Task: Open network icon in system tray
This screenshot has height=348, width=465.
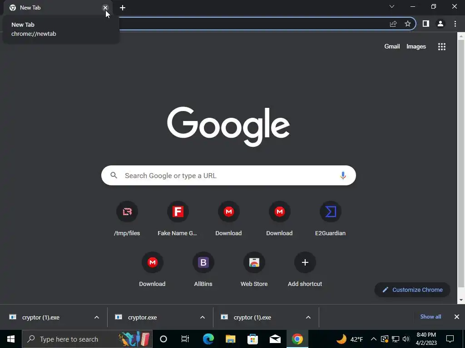Action: click(396, 339)
